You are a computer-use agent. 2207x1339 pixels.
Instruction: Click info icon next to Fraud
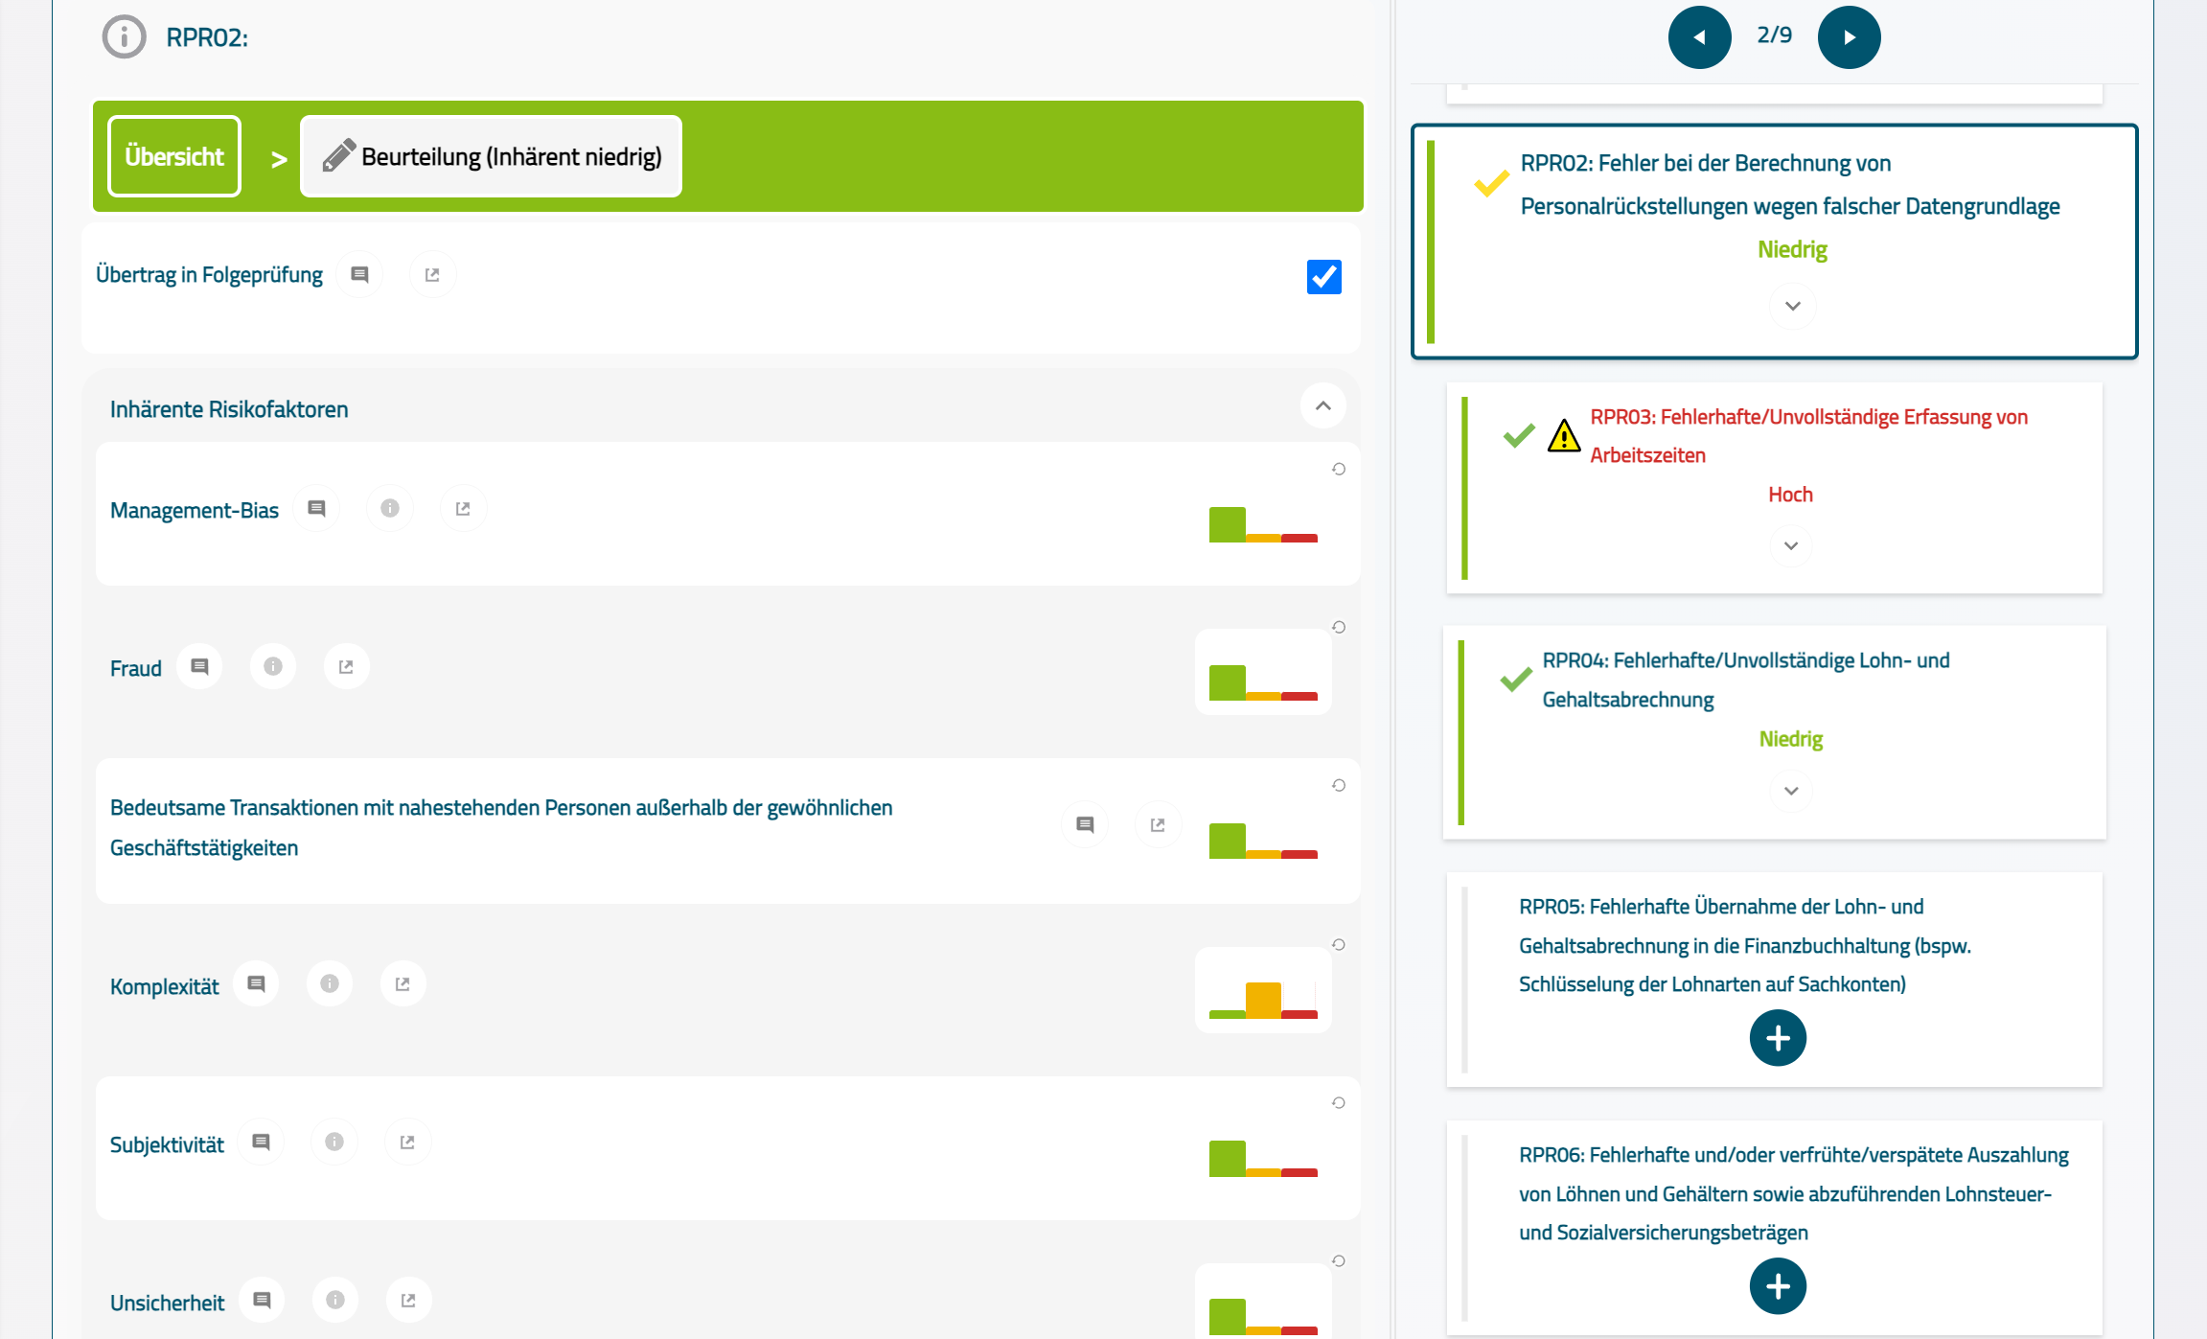(x=273, y=666)
